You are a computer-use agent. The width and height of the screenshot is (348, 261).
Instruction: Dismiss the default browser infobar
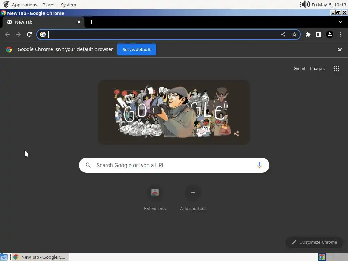(x=340, y=50)
